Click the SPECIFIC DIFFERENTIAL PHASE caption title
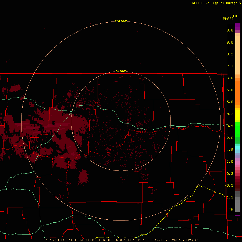Viewport: 242px width, 242px height. (x=79, y=240)
